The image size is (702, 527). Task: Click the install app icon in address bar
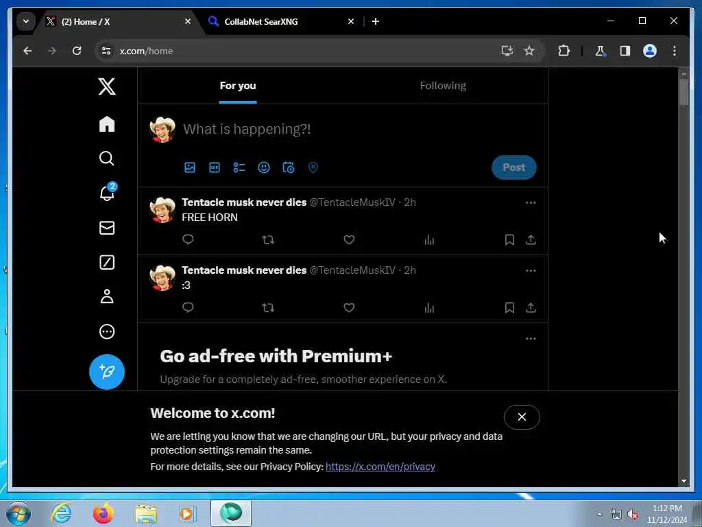[507, 51]
